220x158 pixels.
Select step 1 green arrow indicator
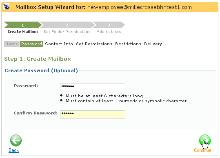click(x=23, y=25)
